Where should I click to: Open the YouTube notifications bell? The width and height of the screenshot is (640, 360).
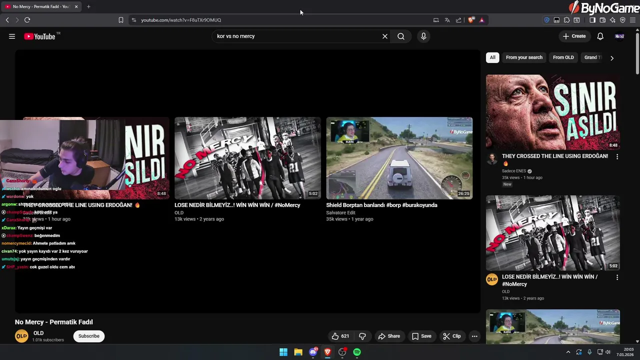[600, 36]
